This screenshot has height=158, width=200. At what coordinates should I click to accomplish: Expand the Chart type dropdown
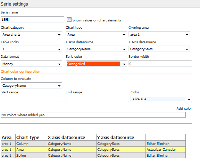pyautogui.click(x=96, y=35)
